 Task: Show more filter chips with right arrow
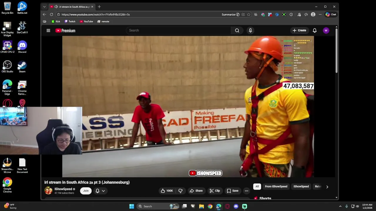click(327, 187)
